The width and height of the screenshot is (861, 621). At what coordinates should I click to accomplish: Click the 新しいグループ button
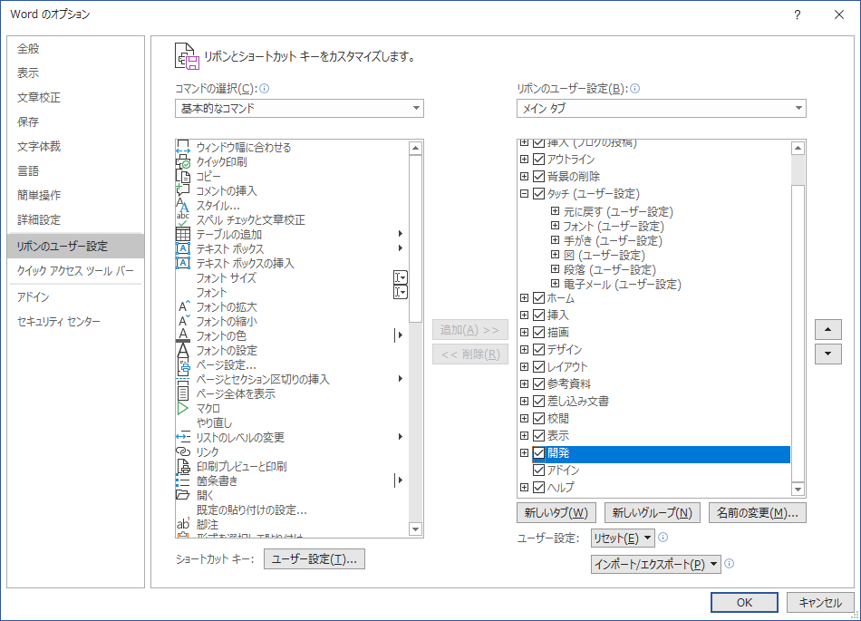pyautogui.click(x=653, y=513)
